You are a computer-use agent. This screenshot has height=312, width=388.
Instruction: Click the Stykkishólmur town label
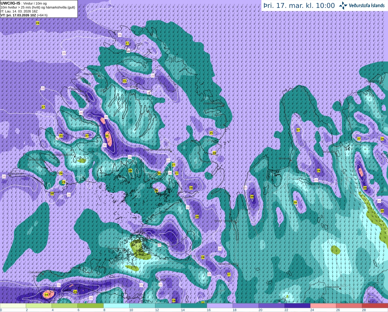pos(116,248)
